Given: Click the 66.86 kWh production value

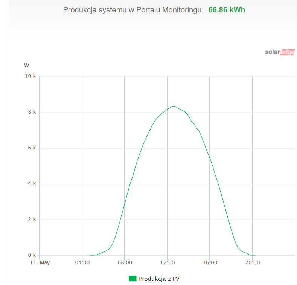Looking at the screenshot, I should (227, 10).
